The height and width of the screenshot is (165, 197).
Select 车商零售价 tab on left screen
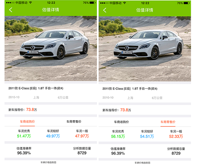(74, 122)
